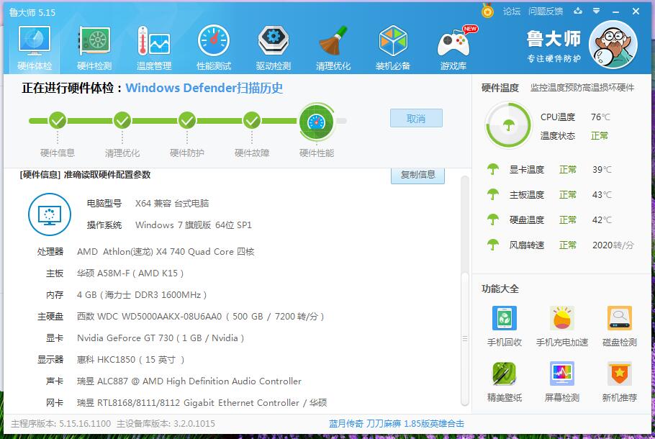Open the 手机回收 phone recycling tool

pos(505,326)
